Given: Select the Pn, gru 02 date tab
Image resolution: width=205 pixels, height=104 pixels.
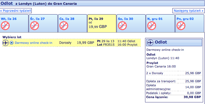Looking at the screenshot, I should [190, 23].
